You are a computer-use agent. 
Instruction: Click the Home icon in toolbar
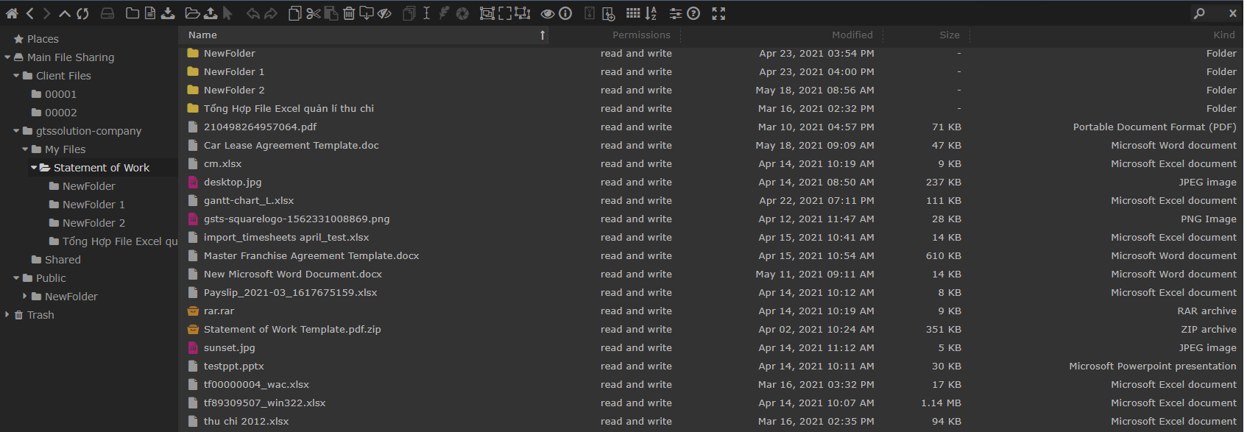click(12, 13)
